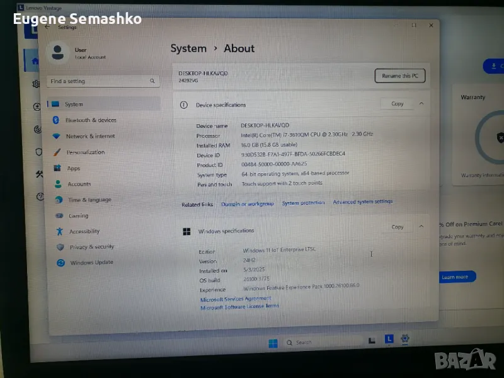Open Network & internet settings
The width and height of the screenshot is (504, 378).
coord(90,136)
